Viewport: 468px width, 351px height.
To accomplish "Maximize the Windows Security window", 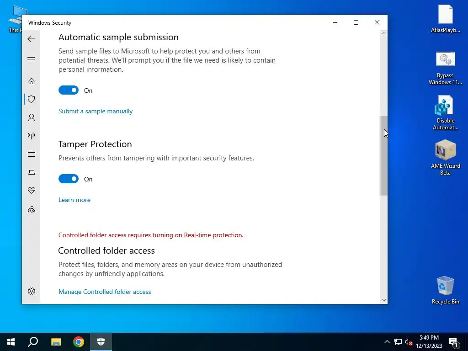I will [x=356, y=22].
